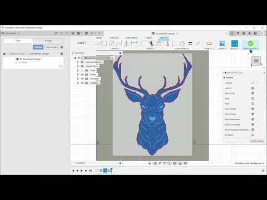This screenshot has width=267, height=200.
Task: Click Finish Sketch button in Sketch Palette
Action: tap(257, 141)
